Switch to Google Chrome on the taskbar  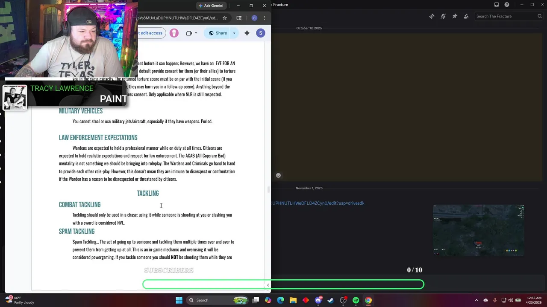[x=368, y=300]
